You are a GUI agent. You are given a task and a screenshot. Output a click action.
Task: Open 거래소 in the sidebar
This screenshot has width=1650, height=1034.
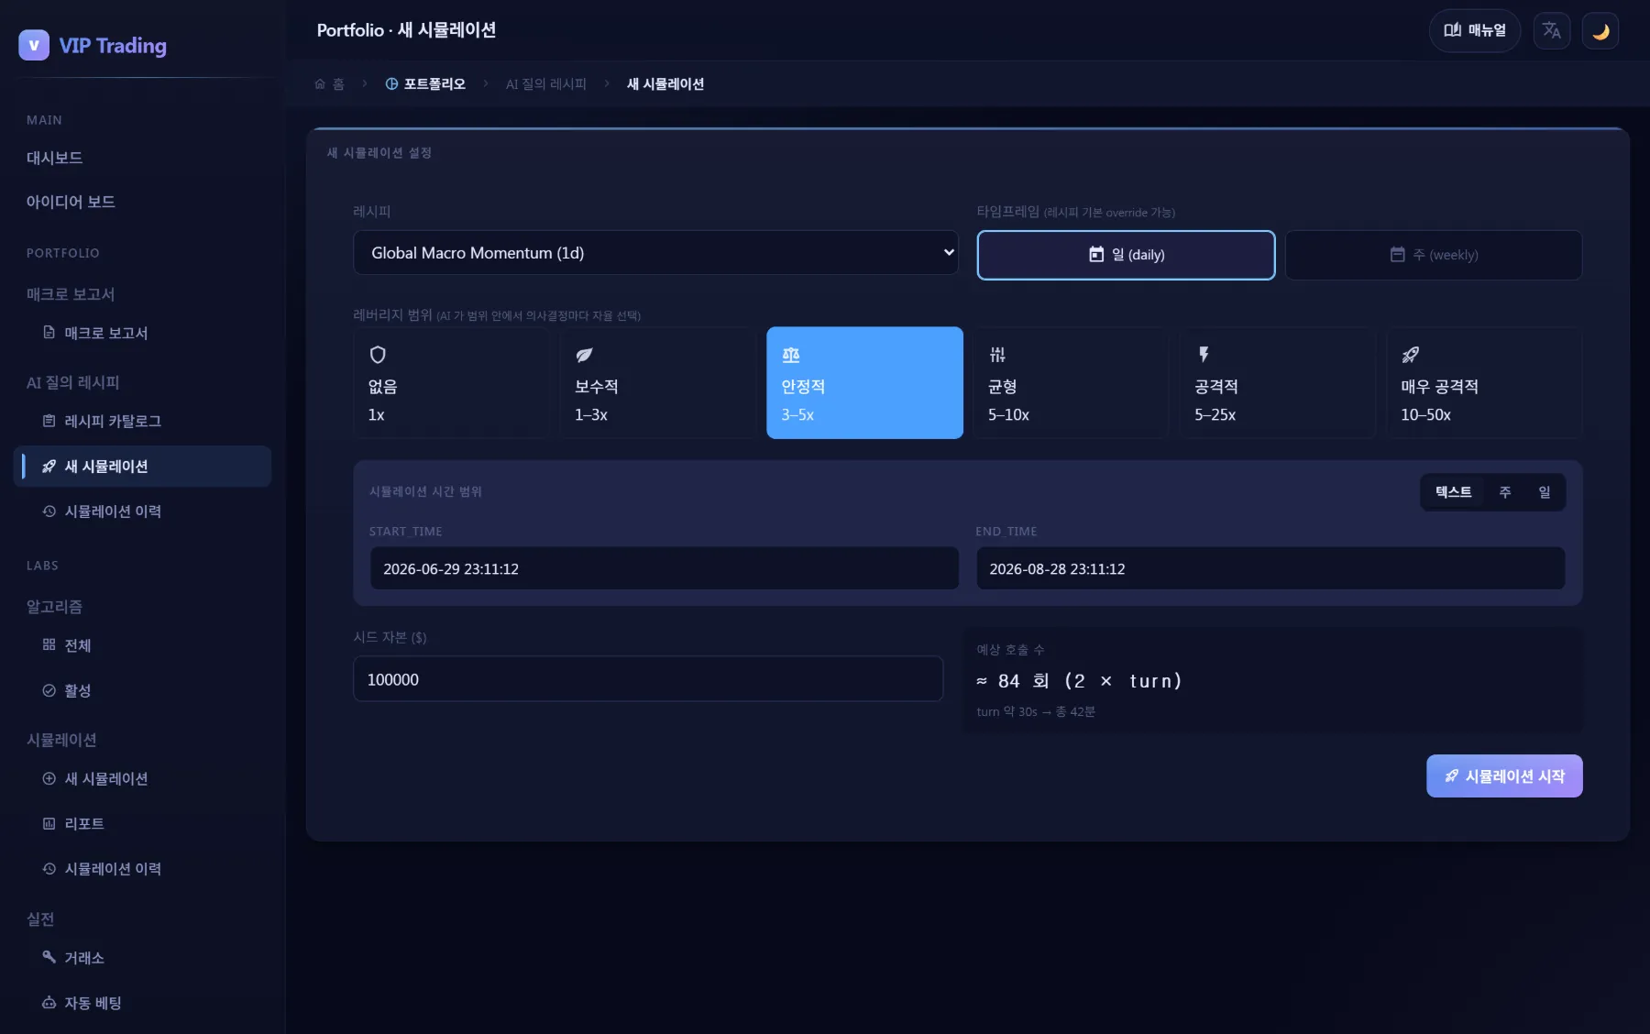click(143, 957)
